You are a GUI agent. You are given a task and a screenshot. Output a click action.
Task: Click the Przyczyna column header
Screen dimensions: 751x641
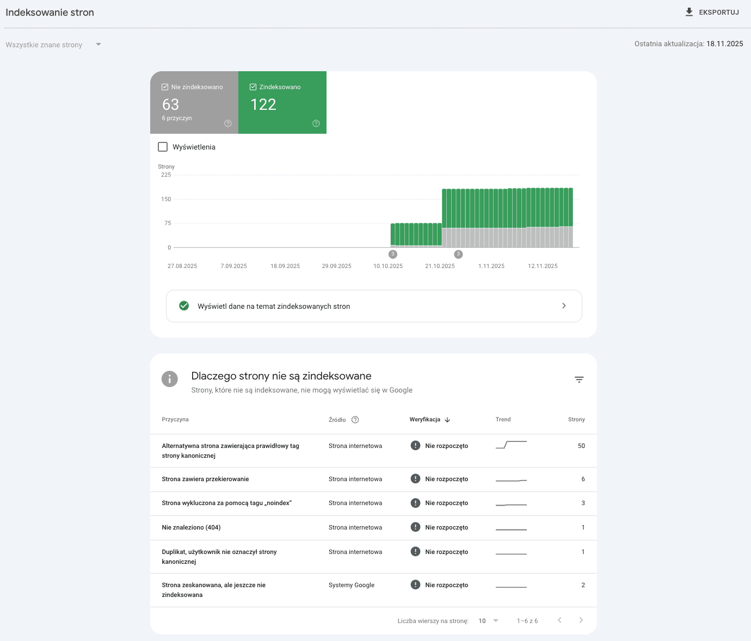click(x=175, y=420)
